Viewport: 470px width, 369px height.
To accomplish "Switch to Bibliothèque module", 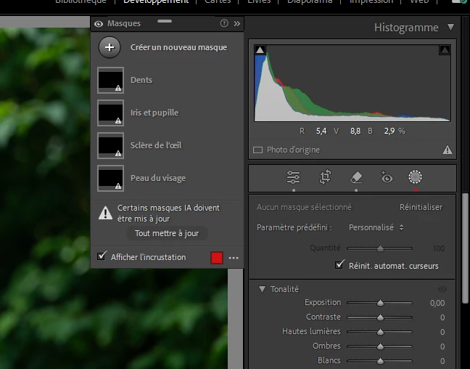I will click(x=81, y=1).
